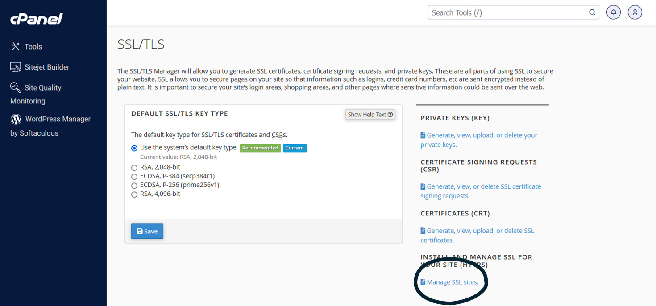Click Manage SSL sites link
Viewport: 656px width, 306px height.
click(452, 282)
